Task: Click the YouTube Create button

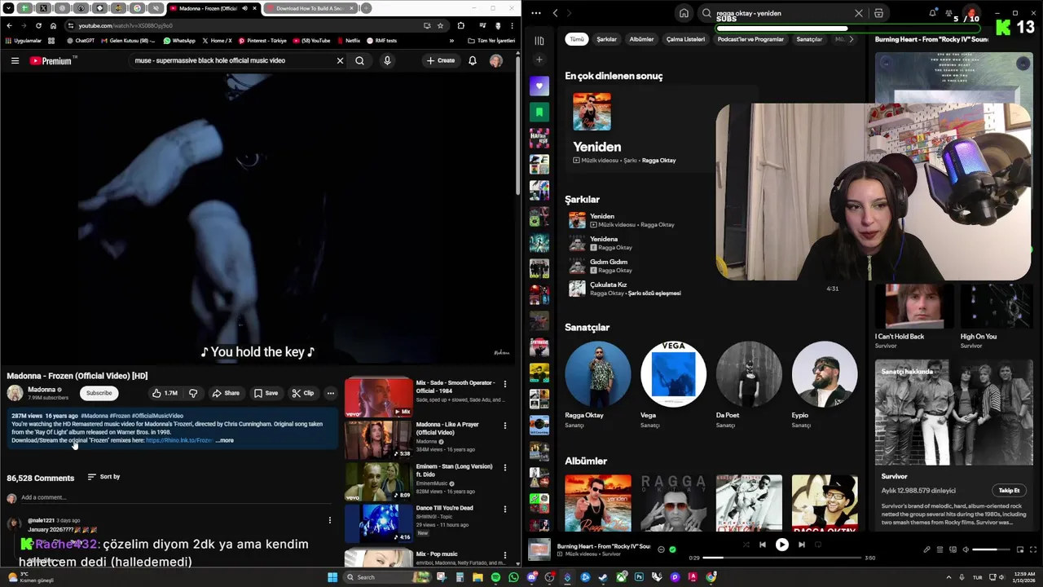Action: tap(441, 60)
